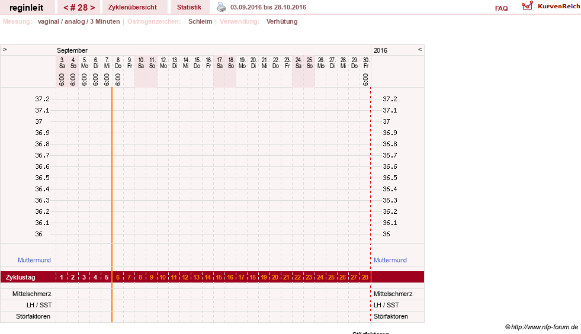The image size is (581, 334).
Task: Select cycle day 5 in Zyklustag row
Action: [x=107, y=277]
